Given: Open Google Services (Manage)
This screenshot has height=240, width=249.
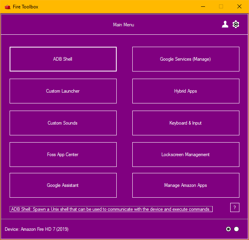Looking at the screenshot, I should 185,59.
